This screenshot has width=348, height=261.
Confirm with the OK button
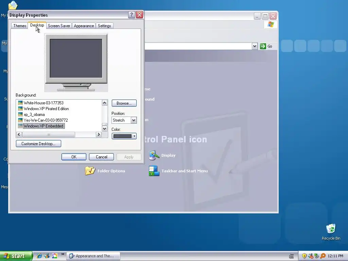(74, 157)
